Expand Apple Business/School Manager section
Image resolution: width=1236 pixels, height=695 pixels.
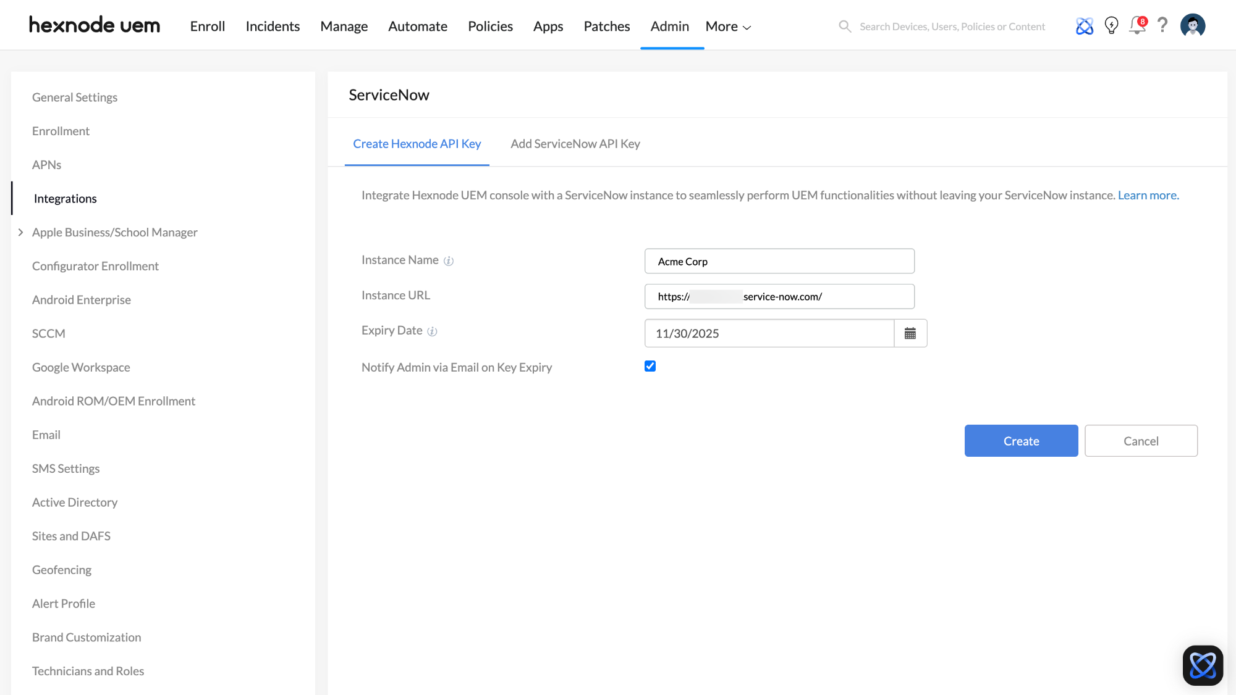pos(21,232)
